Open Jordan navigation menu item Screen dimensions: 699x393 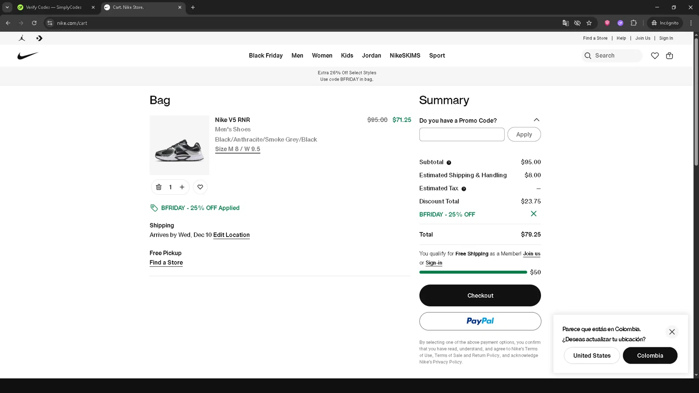coord(371,55)
